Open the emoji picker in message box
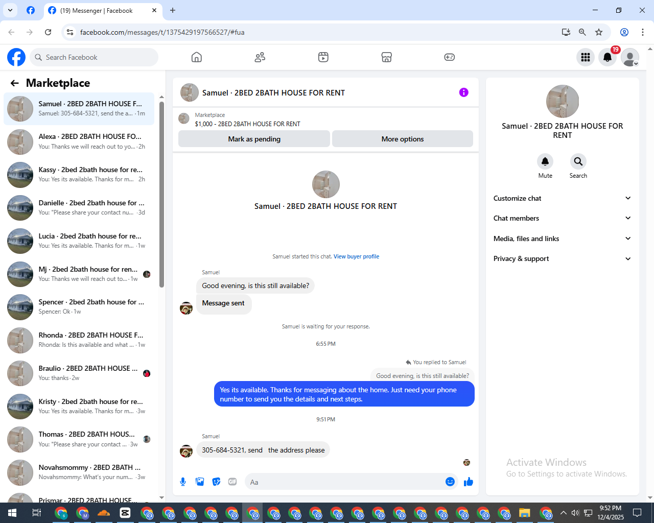 (450, 482)
